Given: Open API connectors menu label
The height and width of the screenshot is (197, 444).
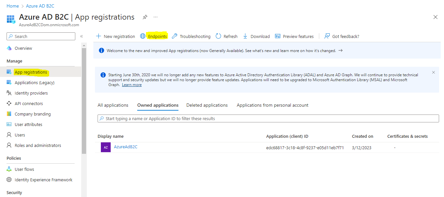Looking at the screenshot, I should (x=29, y=103).
